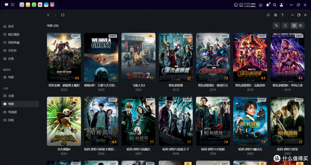Open the help question mark
Viewport: 311px width, 165px height.
coord(282,15)
